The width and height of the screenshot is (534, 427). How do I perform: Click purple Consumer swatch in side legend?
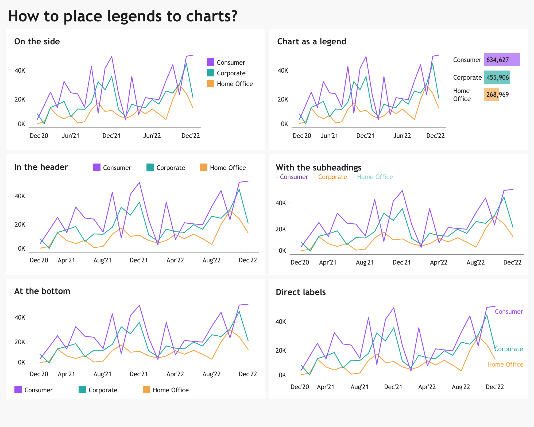[211, 62]
